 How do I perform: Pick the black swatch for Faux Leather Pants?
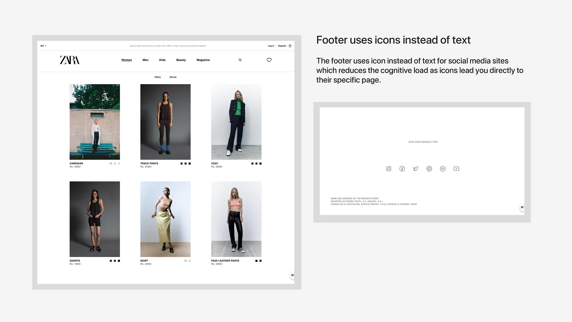pyautogui.click(x=257, y=261)
